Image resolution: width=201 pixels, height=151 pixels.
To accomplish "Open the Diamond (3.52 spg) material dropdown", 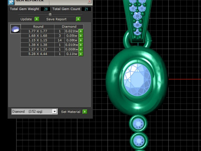I will click(54, 112).
